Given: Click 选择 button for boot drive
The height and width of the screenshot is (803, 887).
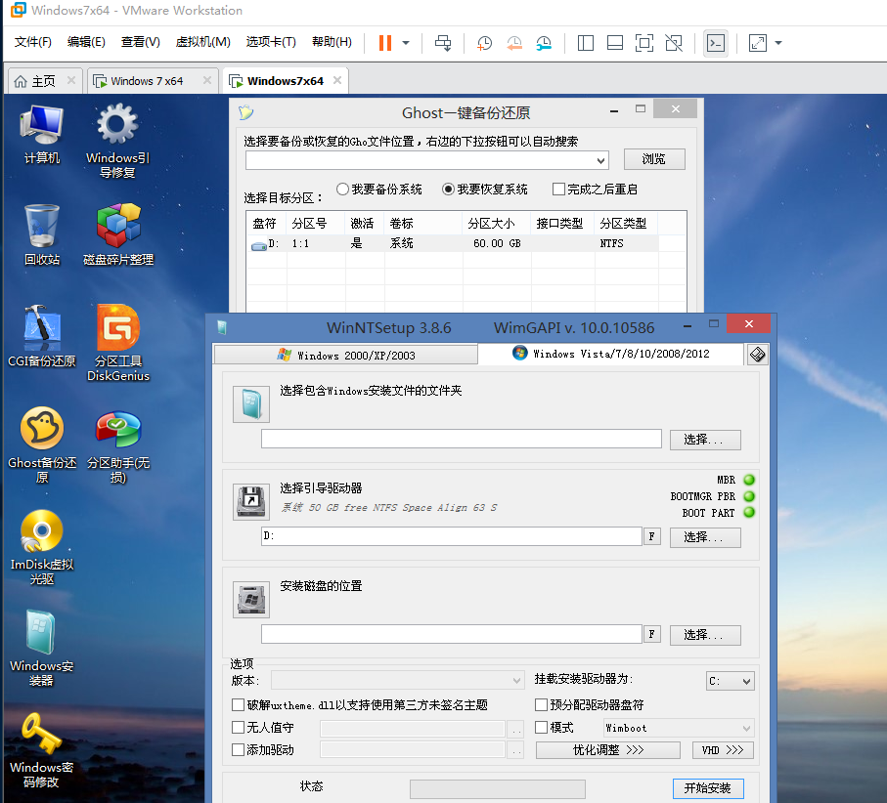Looking at the screenshot, I should [705, 537].
